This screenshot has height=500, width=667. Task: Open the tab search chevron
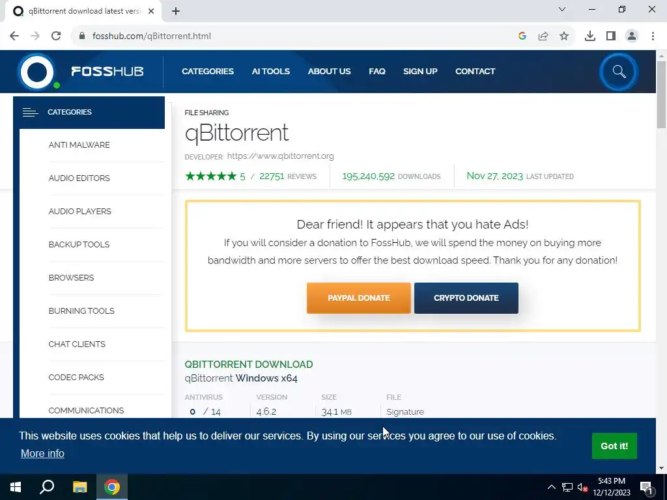coord(562,9)
